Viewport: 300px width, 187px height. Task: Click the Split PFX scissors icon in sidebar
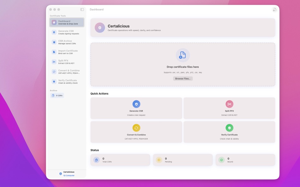(54, 62)
